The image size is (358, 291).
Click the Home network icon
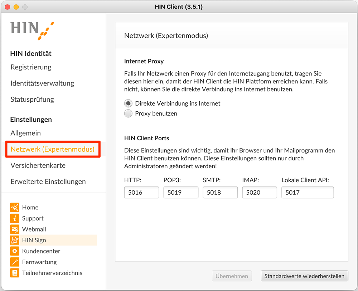(x=15, y=207)
